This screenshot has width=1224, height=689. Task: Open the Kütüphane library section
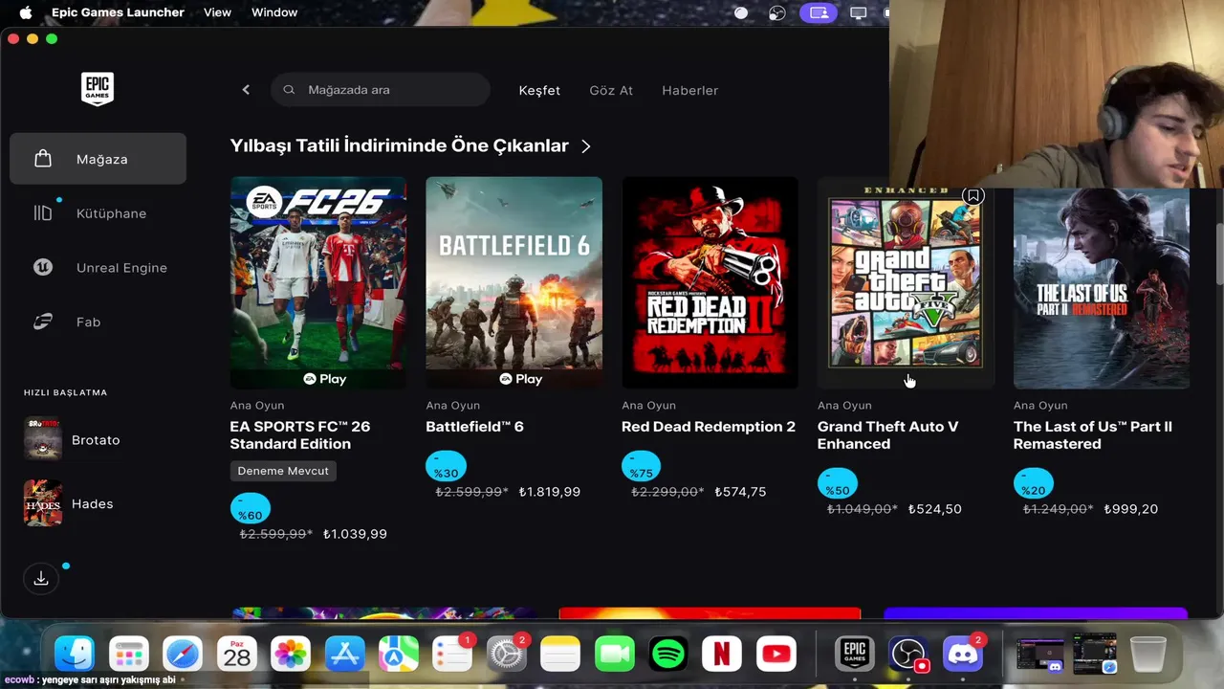pyautogui.click(x=98, y=213)
